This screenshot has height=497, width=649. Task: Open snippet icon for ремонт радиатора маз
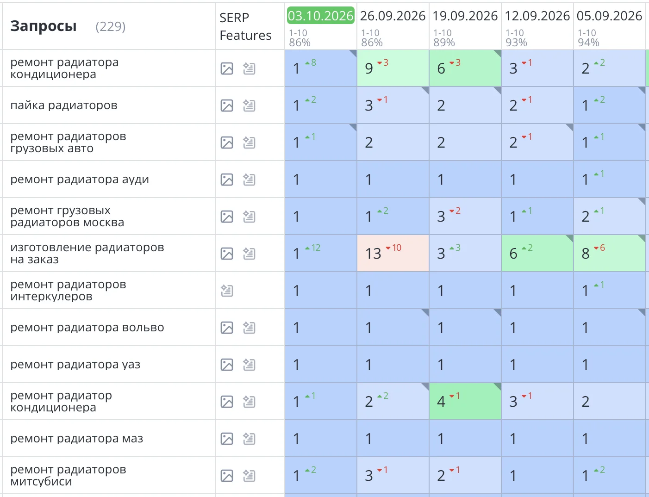(249, 439)
